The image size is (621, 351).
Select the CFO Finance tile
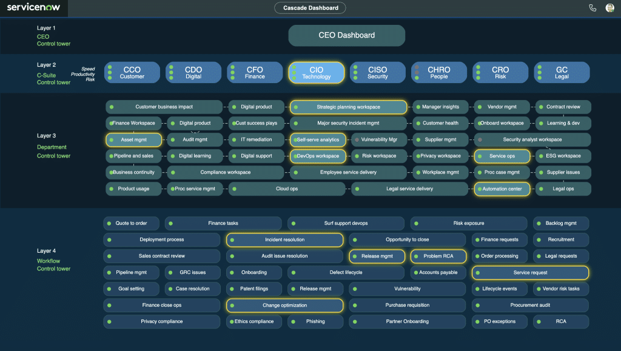255,72
